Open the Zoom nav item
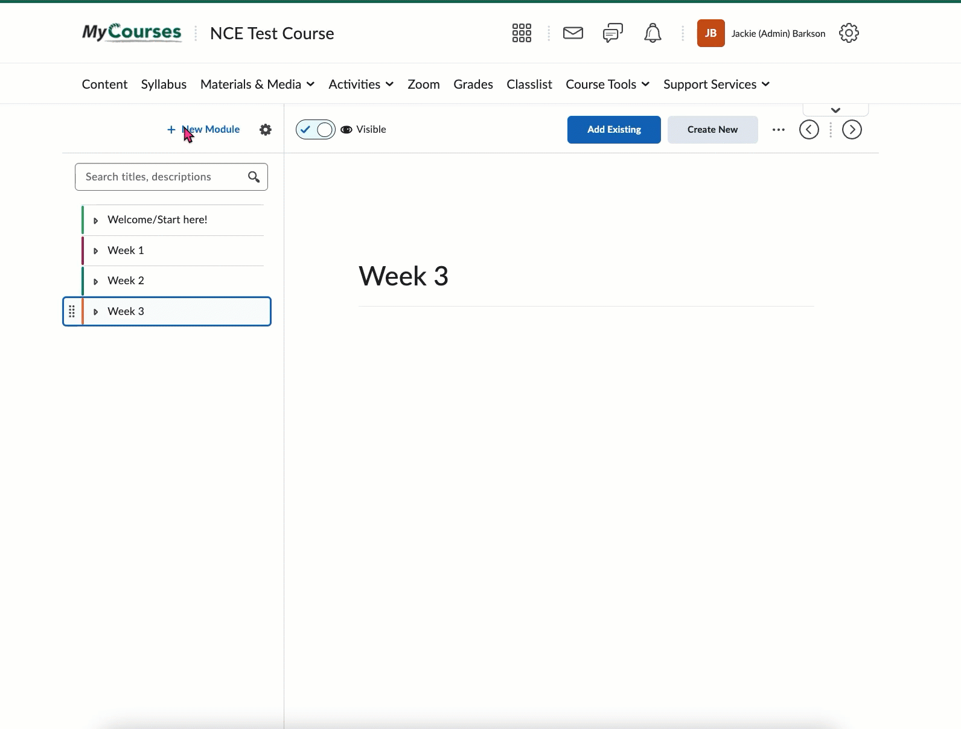This screenshot has width=961, height=729. point(424,84)
